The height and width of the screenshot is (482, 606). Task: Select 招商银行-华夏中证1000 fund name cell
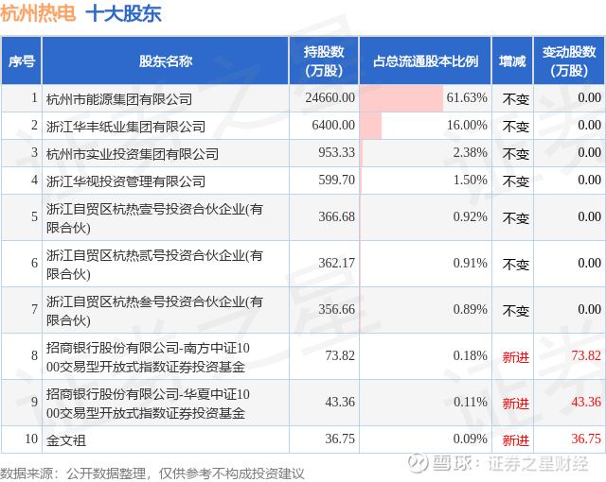click(x=166, y=403)
